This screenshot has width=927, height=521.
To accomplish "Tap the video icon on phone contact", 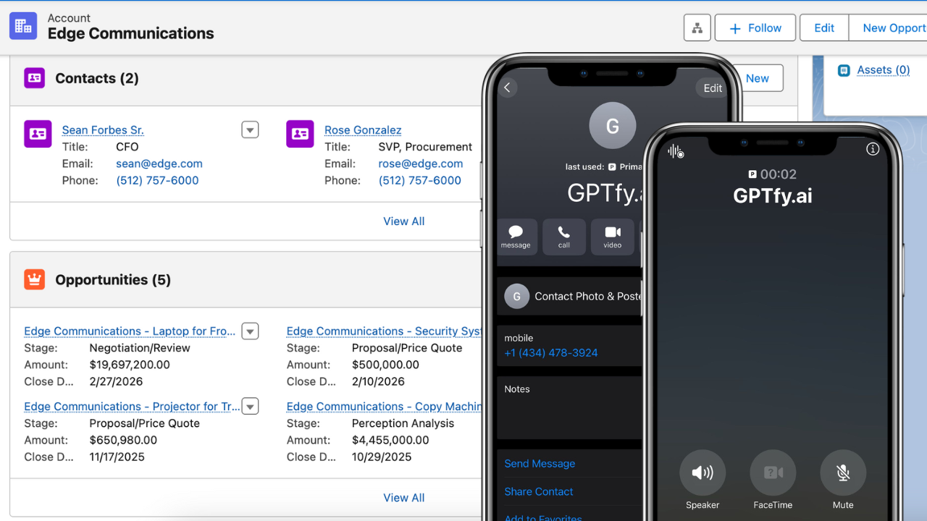I will (612, 237).
